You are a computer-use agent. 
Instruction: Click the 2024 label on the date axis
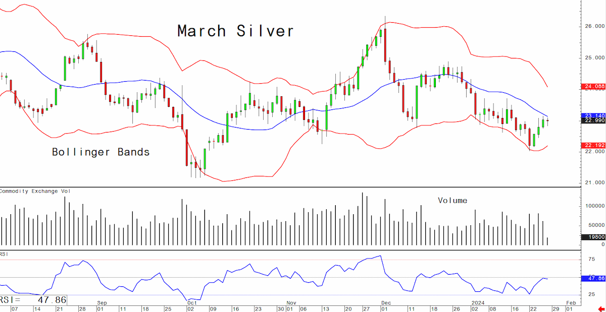pos(477,302)
